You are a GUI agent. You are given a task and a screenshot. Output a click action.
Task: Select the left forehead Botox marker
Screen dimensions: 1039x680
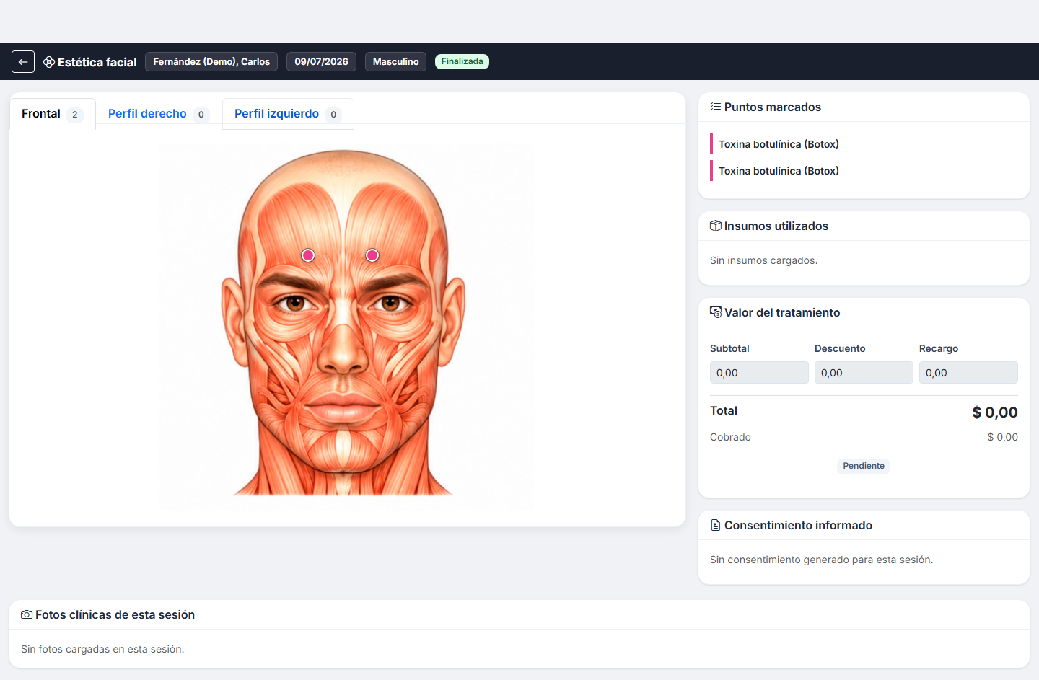308,255
